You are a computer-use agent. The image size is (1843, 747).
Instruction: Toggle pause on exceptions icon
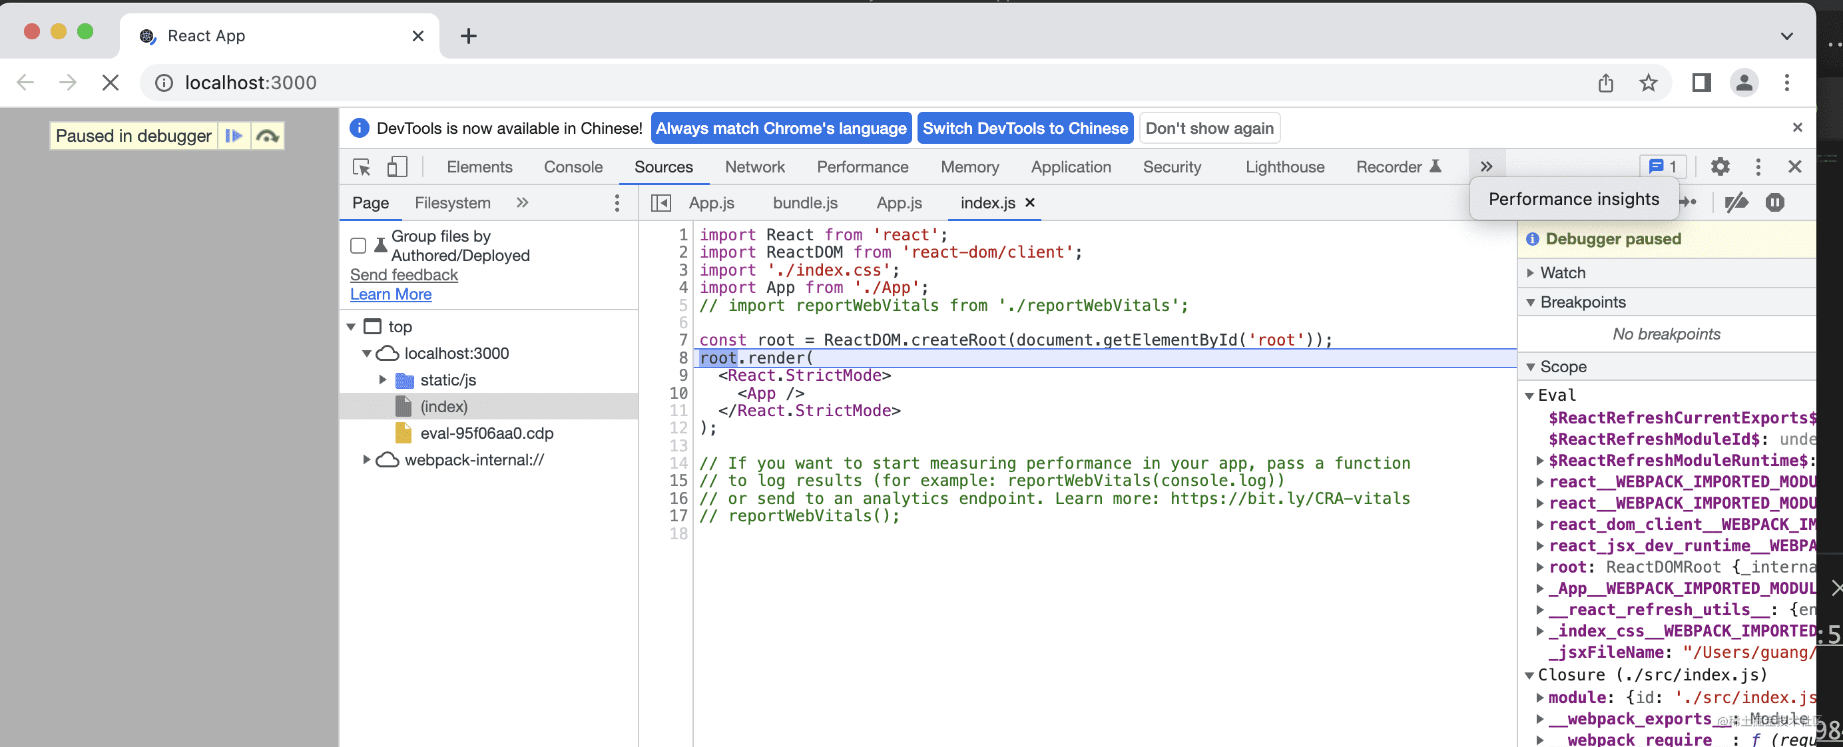pos(1775,202)
